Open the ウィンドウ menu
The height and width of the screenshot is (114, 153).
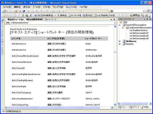[x=58, y=7]
